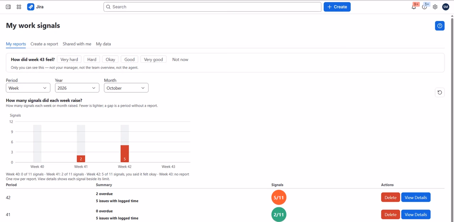Rate week 43 as Very good
Screen dimensions: 454x222
point(154,60)
